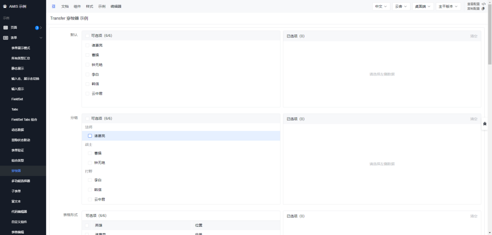Open the bug debug icon on right edge

(x=485, y=124)
